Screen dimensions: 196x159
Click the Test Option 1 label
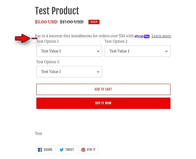pyautogui.click(x=47, y=41)
